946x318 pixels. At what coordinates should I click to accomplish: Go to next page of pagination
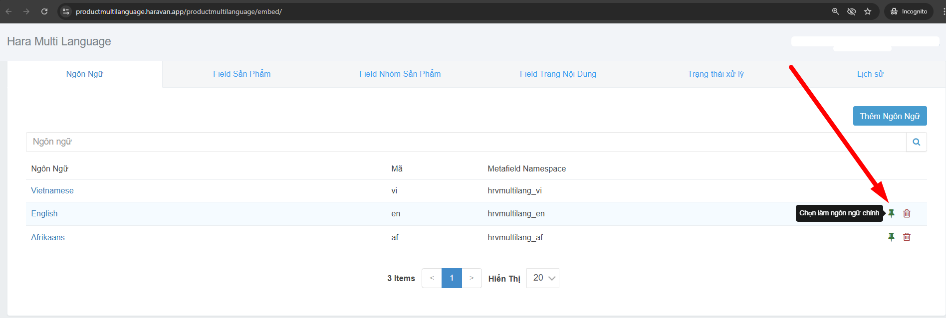click(472, 278)
